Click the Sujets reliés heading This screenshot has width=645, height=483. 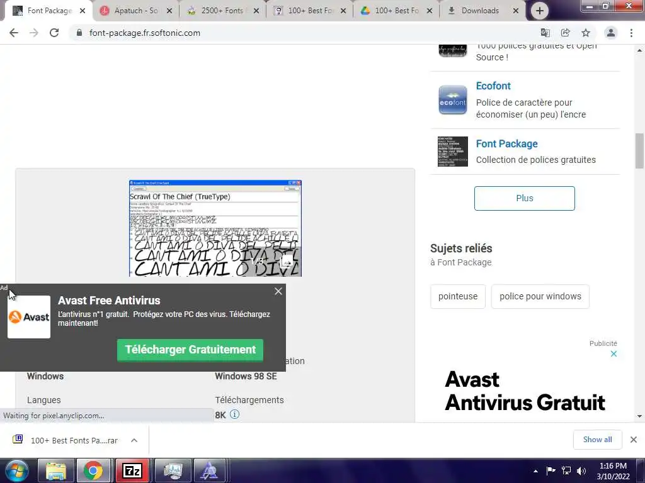click(461, 248)
